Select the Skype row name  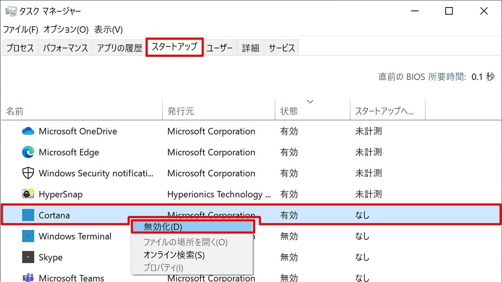[x=51, y=257]
